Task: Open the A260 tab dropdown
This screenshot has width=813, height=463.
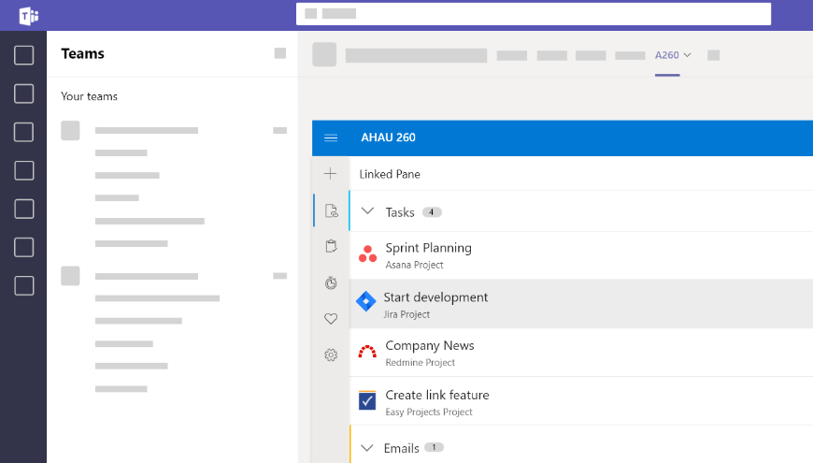Action: [x=673, y=55]
